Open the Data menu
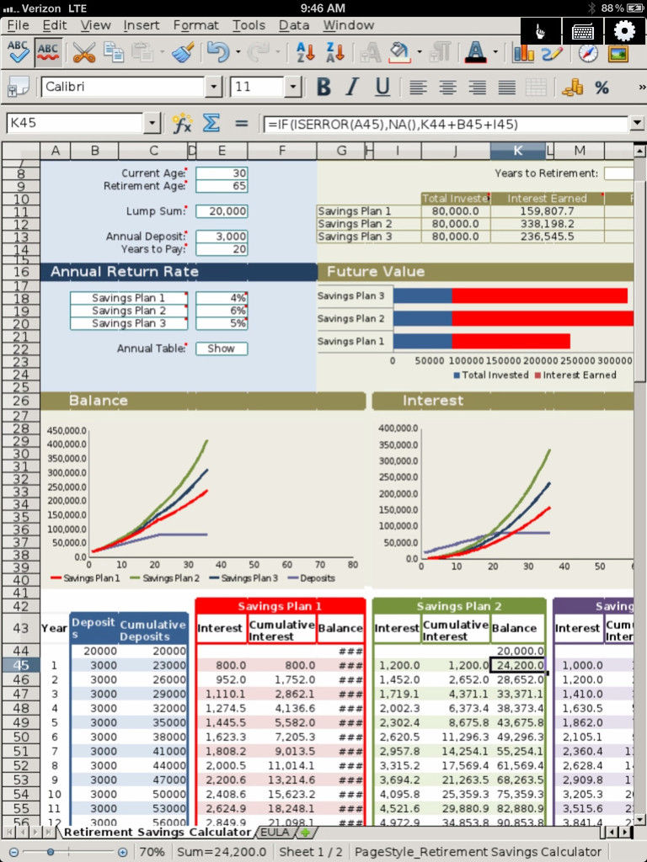647x862 pixels. click(x=294, y=25)
